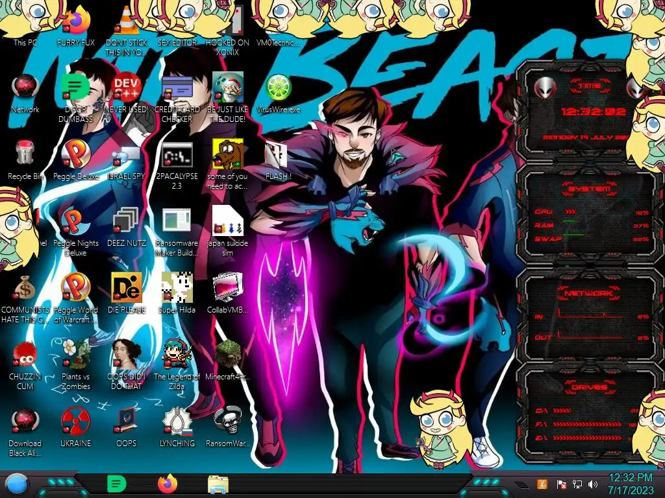Launch Firefox from the taskbar

(x=168, y=484)
